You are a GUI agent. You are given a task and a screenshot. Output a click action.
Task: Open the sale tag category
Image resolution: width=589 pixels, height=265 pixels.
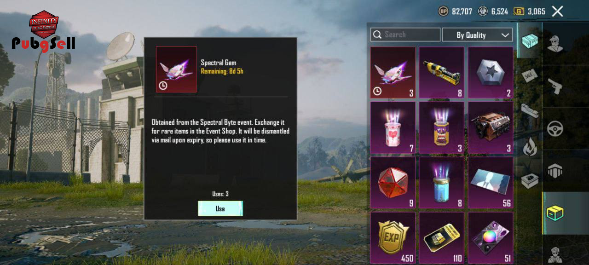tap(530, 75)
